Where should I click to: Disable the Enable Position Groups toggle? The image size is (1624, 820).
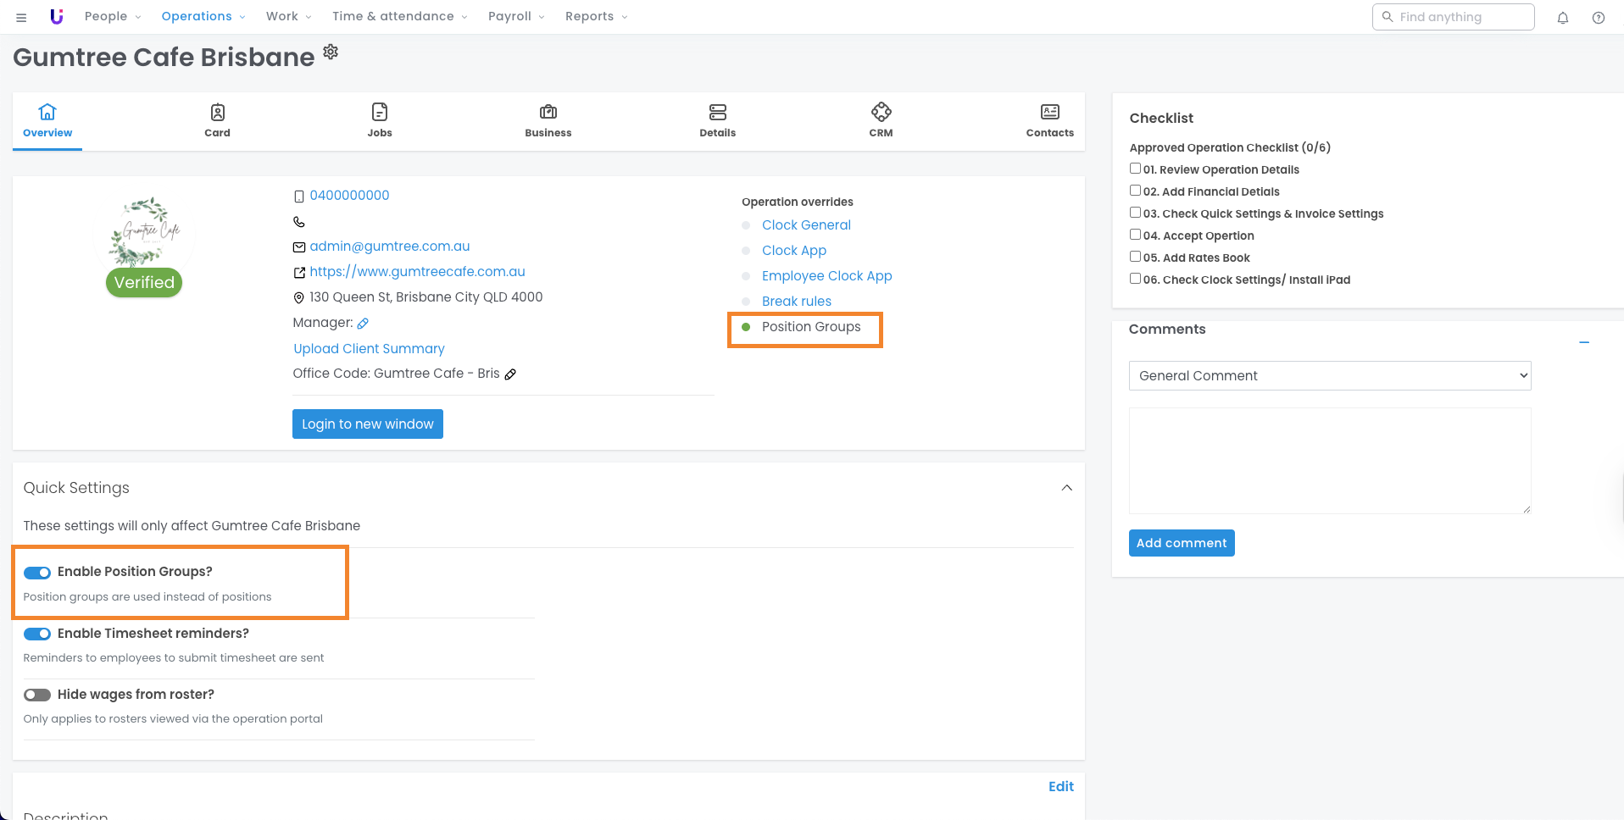coord(37,573)
